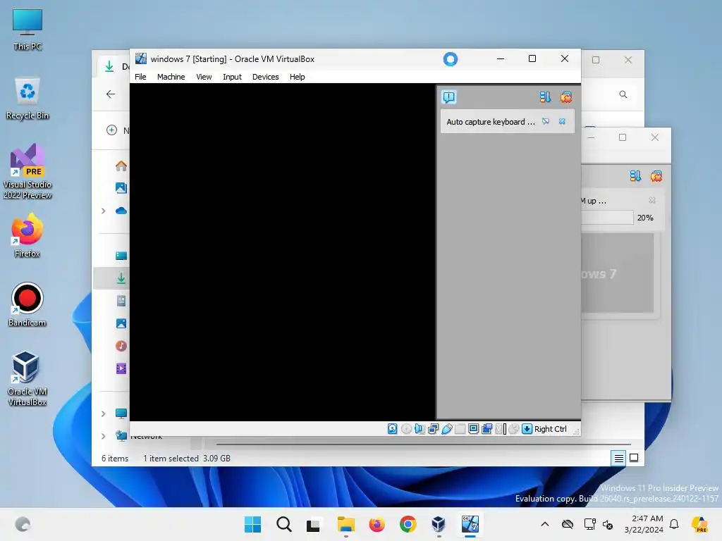
Task: Open the Help menu
Action: point(297,77)
